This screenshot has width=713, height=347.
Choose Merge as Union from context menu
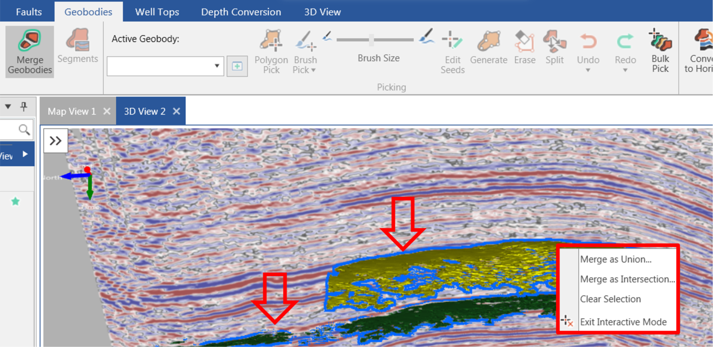(x=616, y=259)
